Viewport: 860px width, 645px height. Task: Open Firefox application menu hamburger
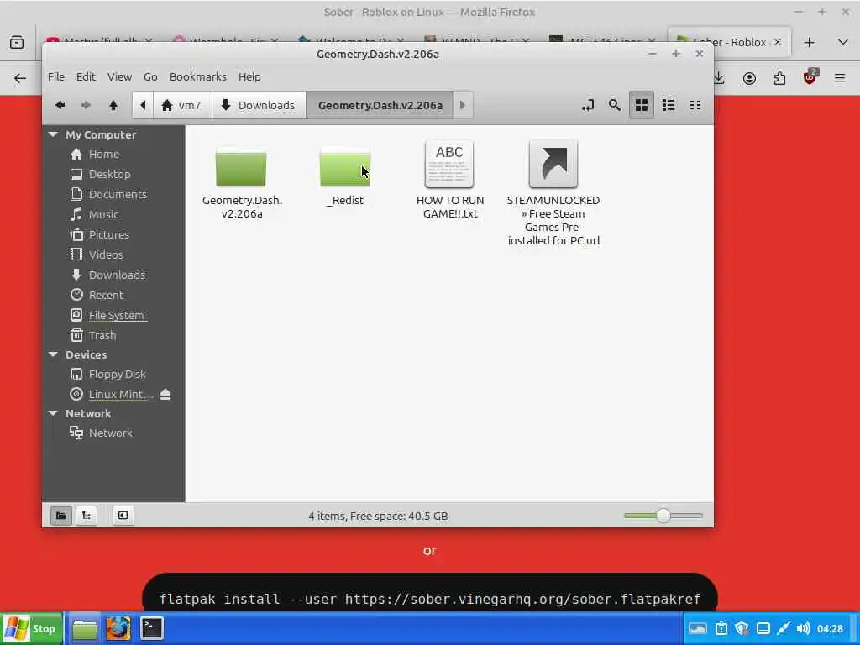(x=840, y=78)
